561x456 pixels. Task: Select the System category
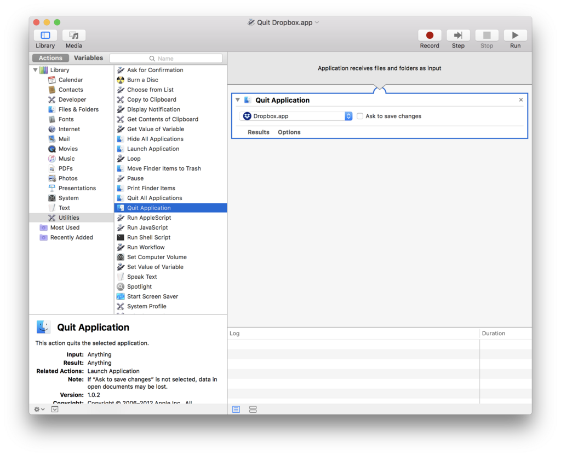[x=68, y=198]
